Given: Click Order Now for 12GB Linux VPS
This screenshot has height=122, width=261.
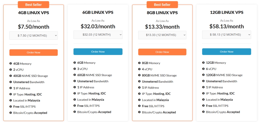Looking at the screenshot, I should 227,52.
